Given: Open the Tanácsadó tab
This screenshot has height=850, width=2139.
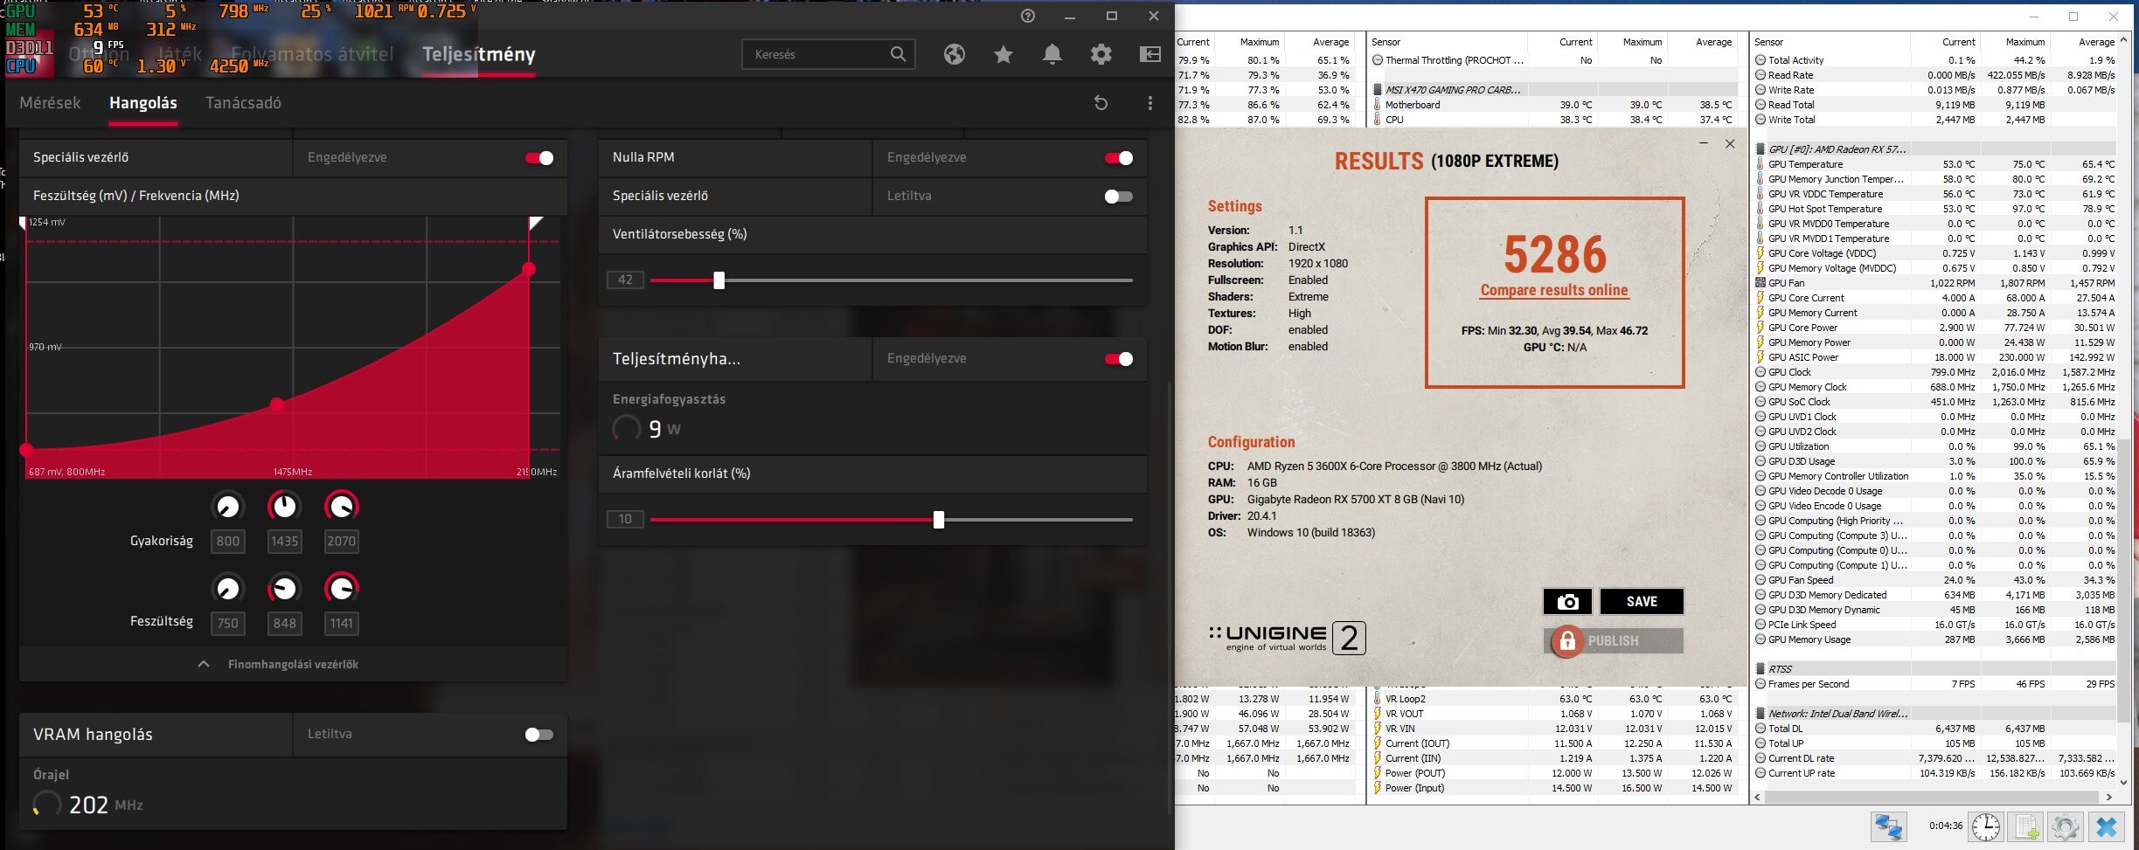Looking at the screenshot, I should pos(243,103).
